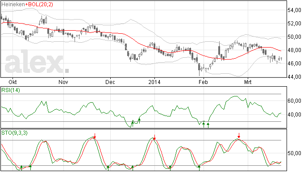Click the 60,00 RSI axis value
The width and height of the screenshot is (308, 172).
pos(294,100)
